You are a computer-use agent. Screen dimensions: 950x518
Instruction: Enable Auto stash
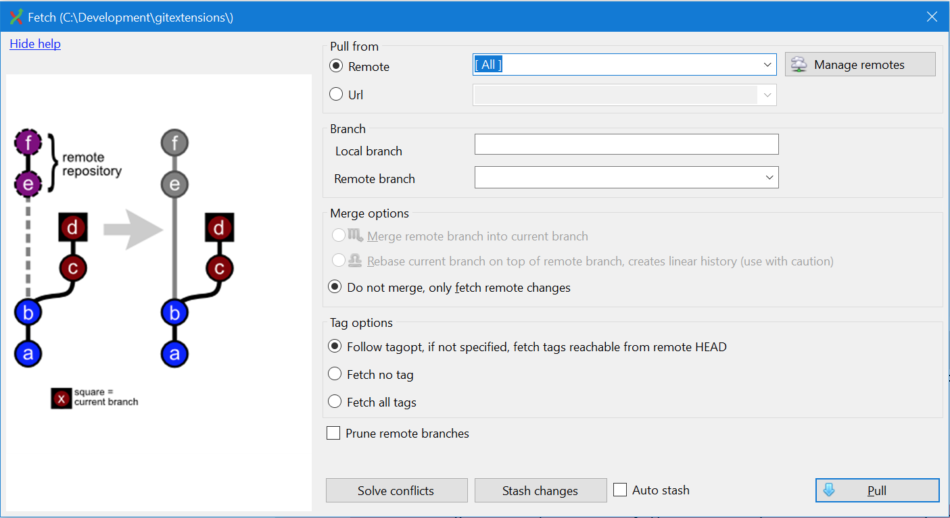620,490
